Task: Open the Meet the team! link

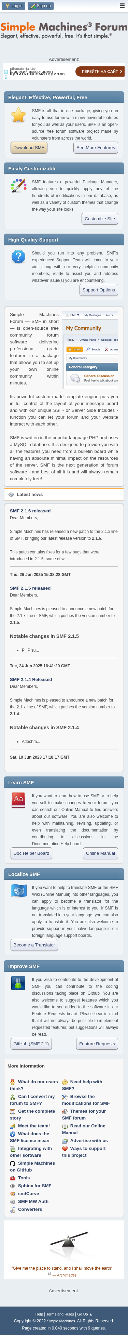Action: [x=33, y=1126]
